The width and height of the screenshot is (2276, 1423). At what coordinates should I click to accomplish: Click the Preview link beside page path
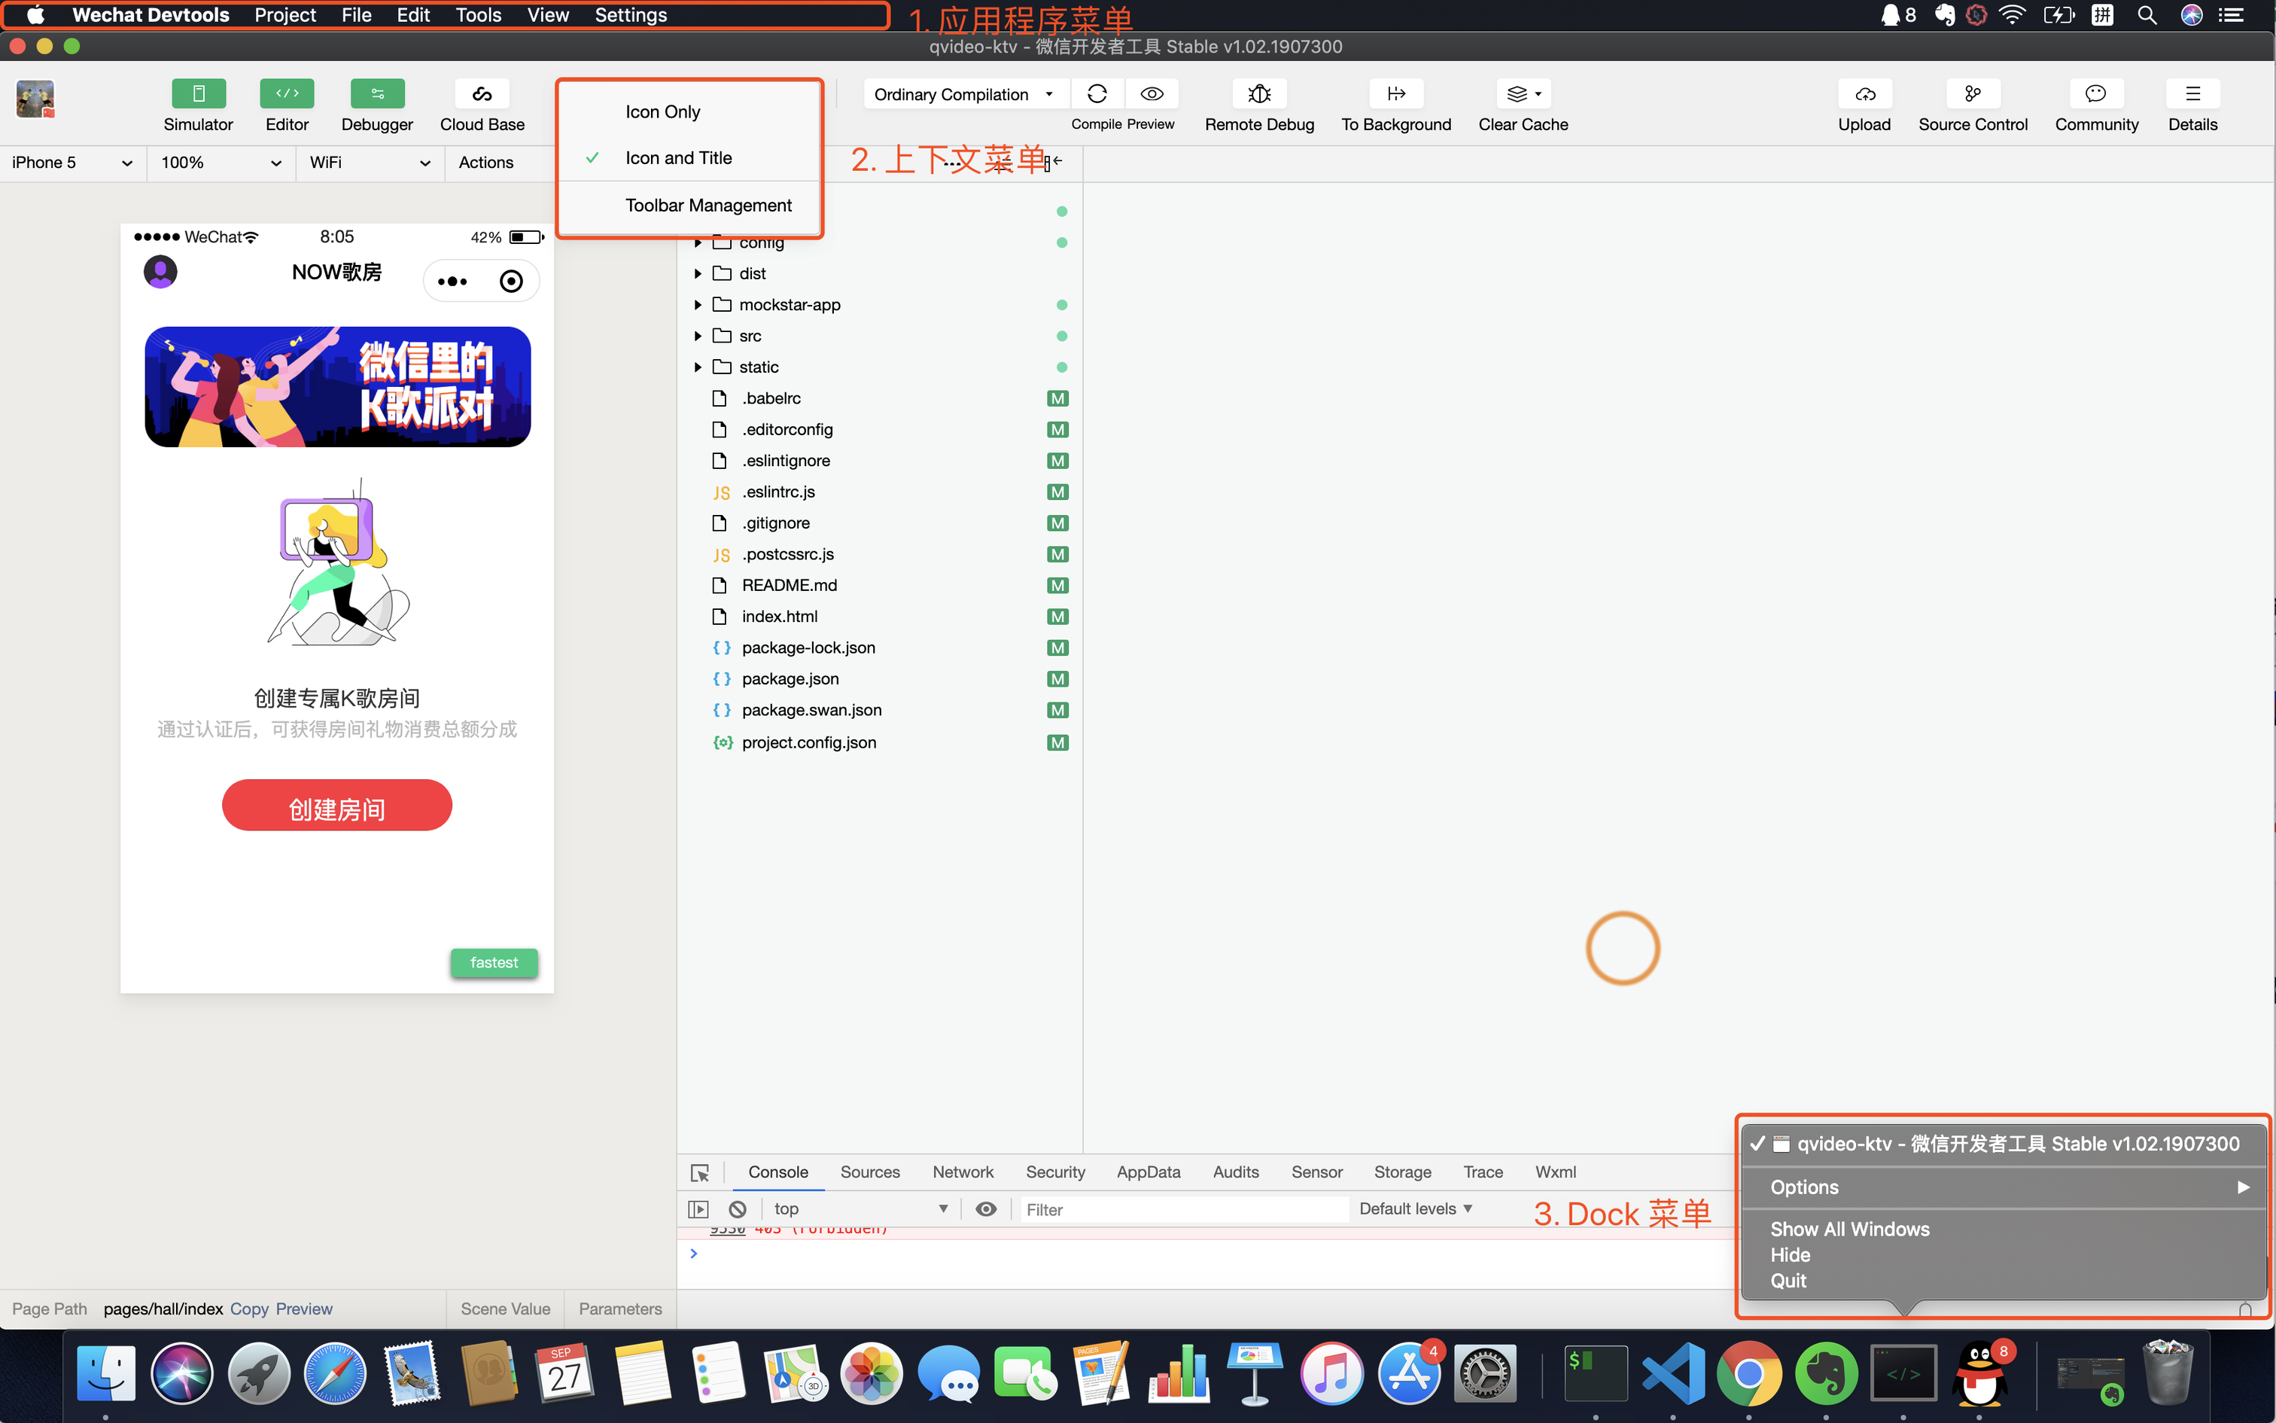coord(304,1309)
